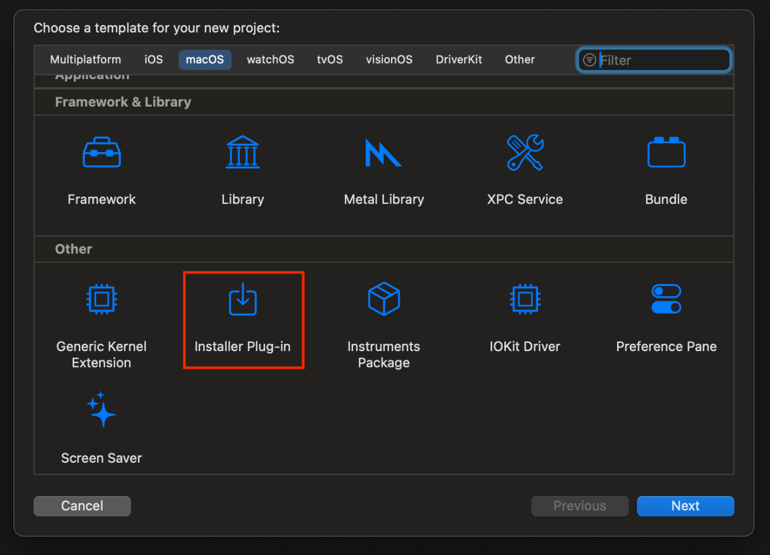This screenshot has height=555, width=770.
Task: Pick the XPC Service template icon
Action: coord(525,152)
